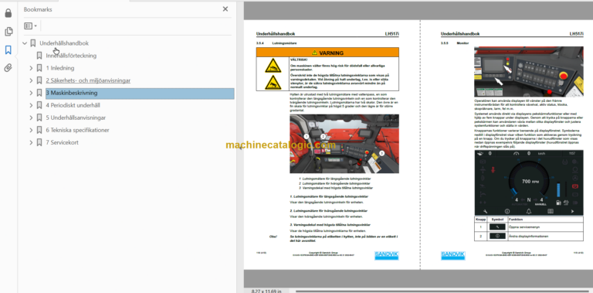Click bookmark icon beside Innehållsförteckning
Viewport: 593px width, 293px height.
point(39,56)
